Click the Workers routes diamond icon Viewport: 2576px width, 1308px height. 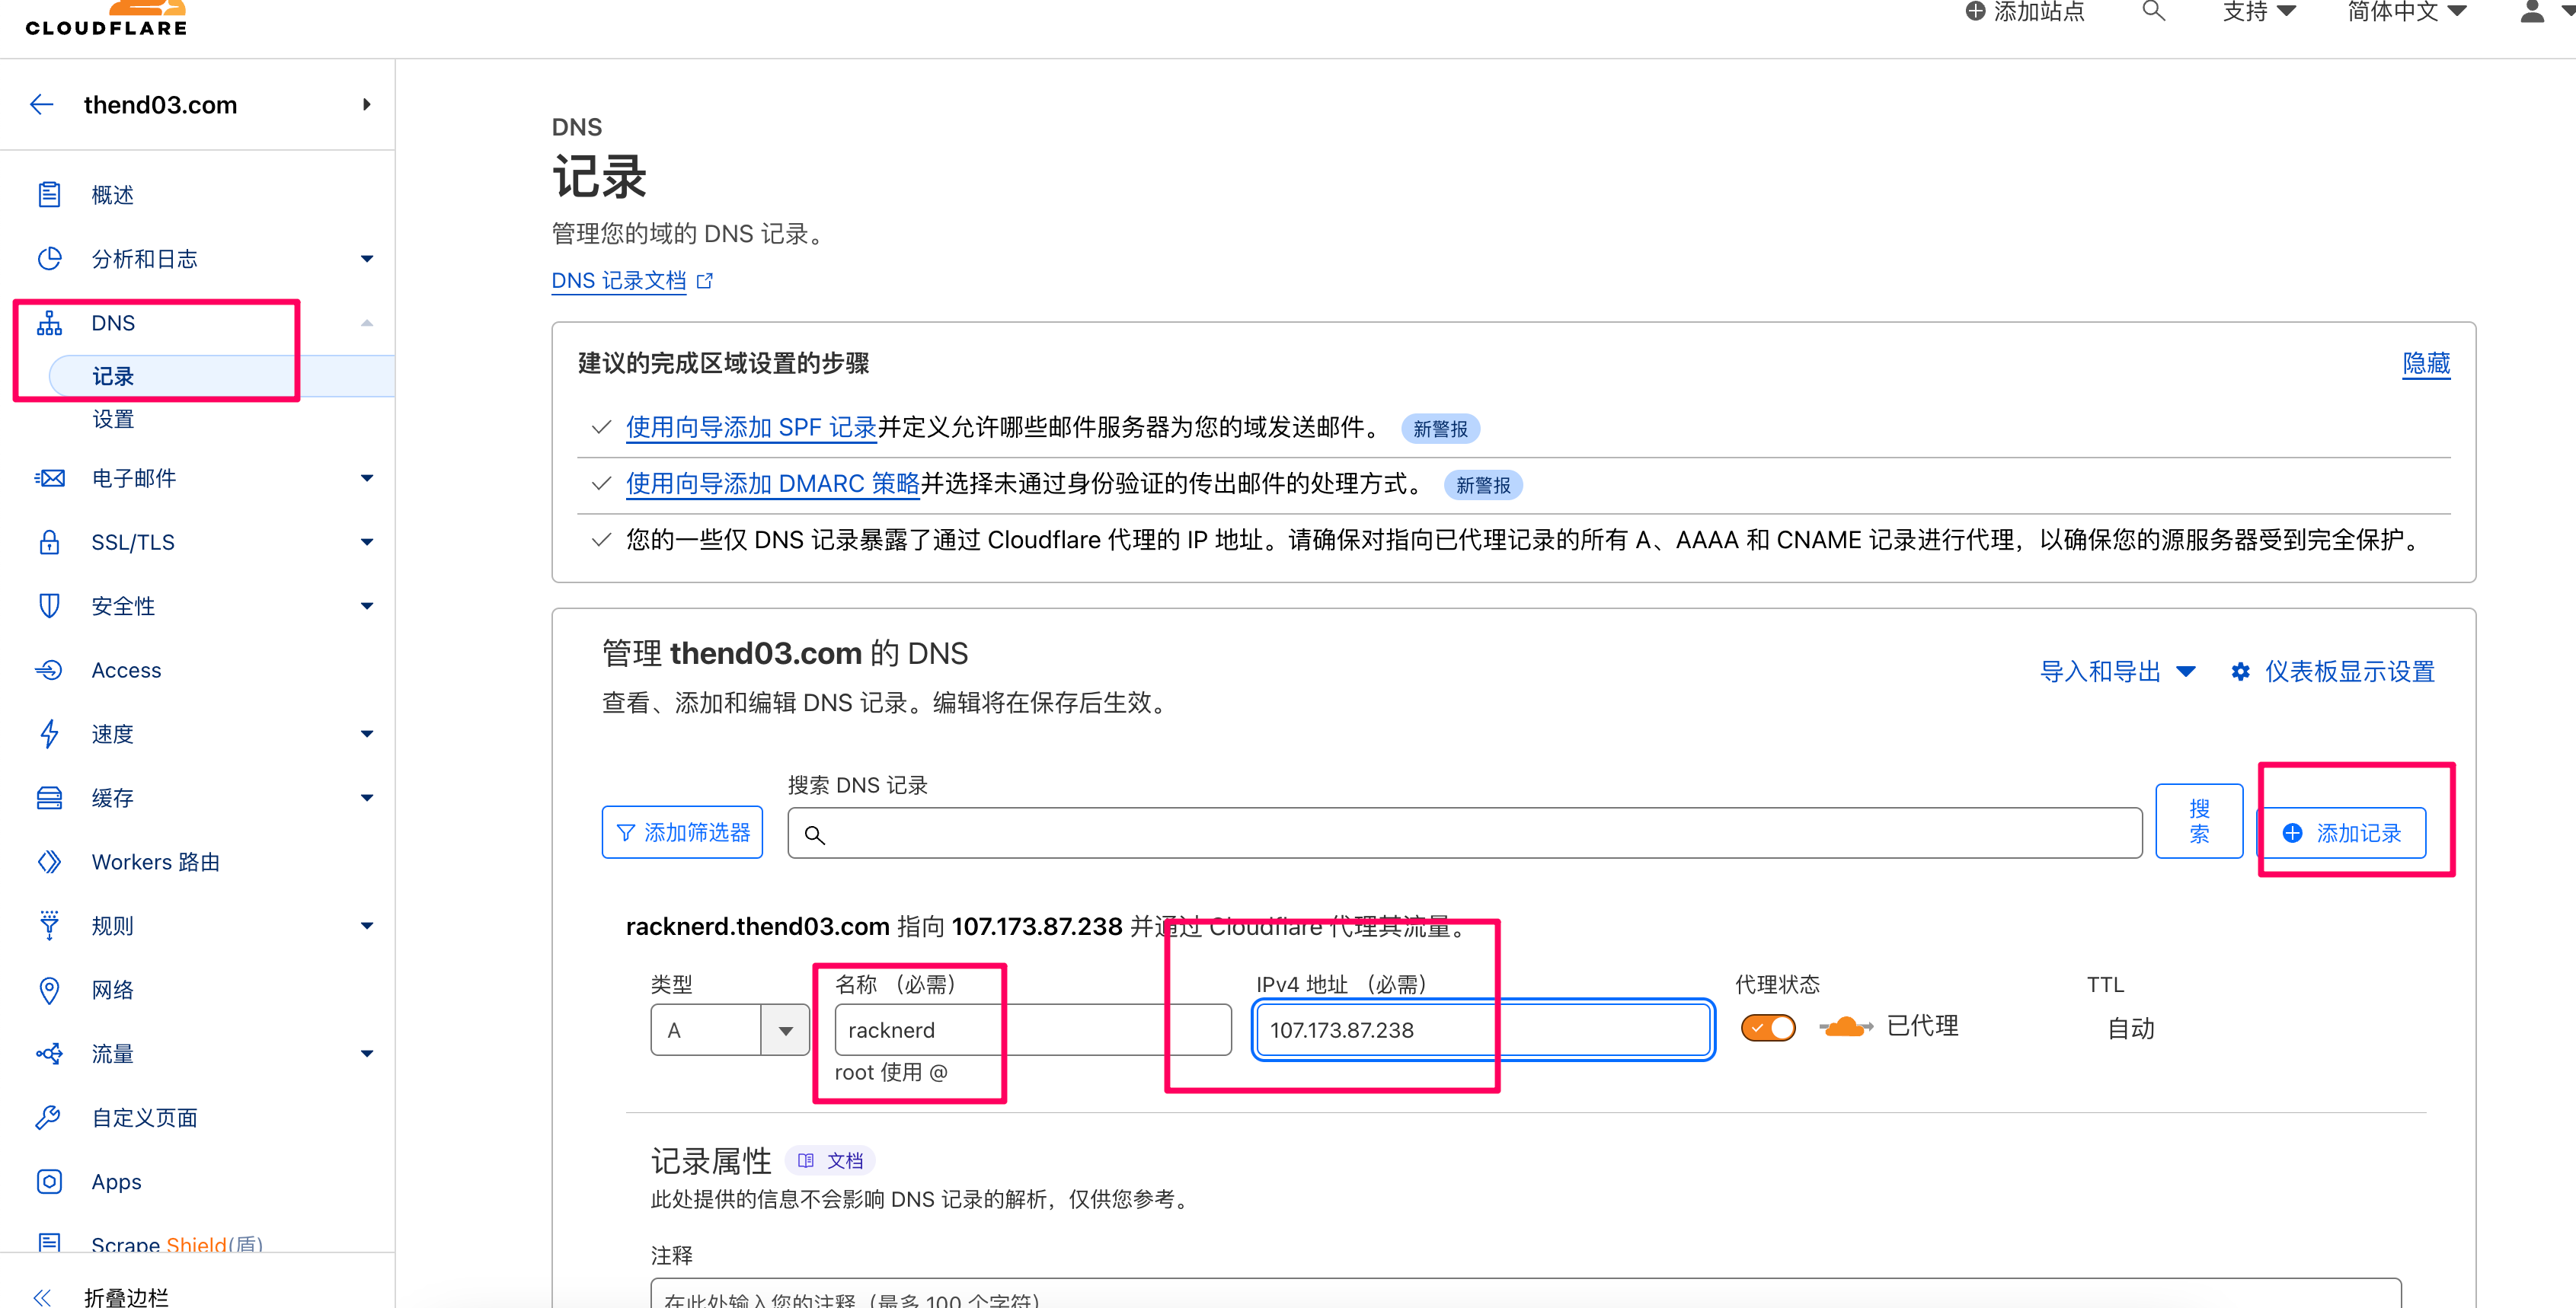coord(49,861)
